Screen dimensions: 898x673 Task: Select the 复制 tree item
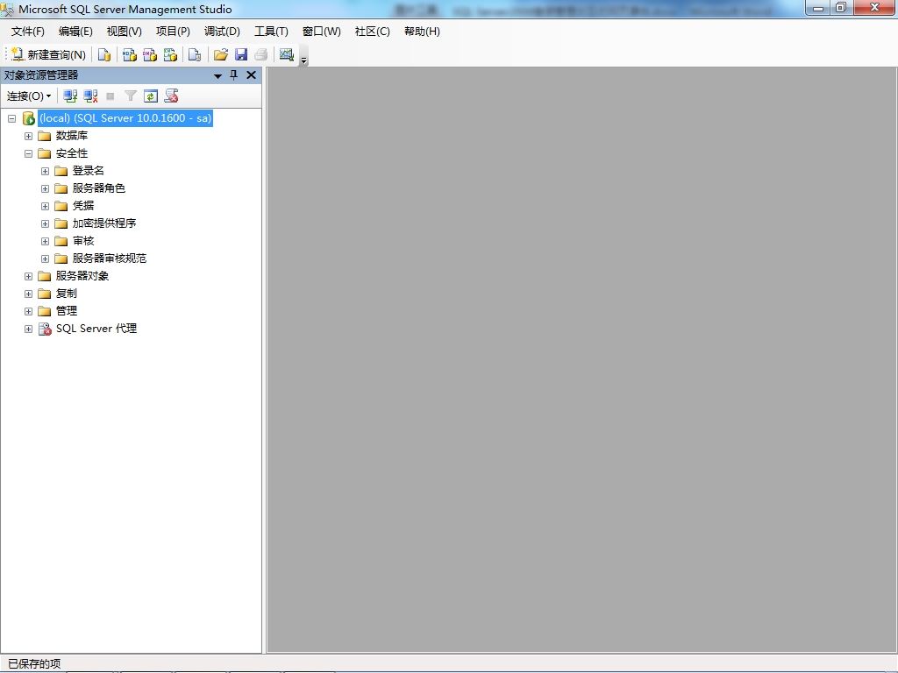click(67, 293)
